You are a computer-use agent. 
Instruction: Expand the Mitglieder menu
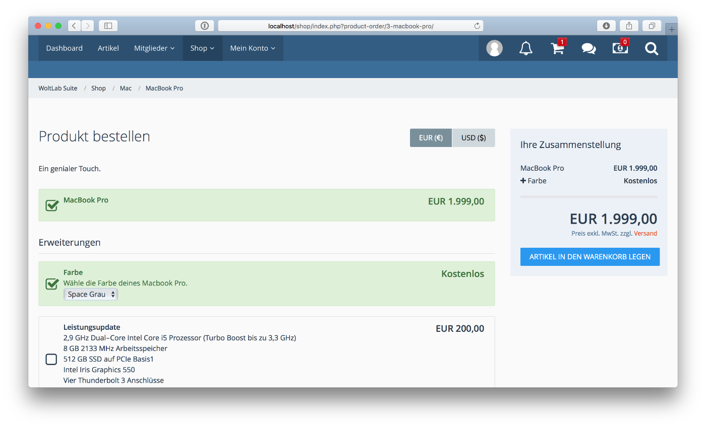point(154,48)
